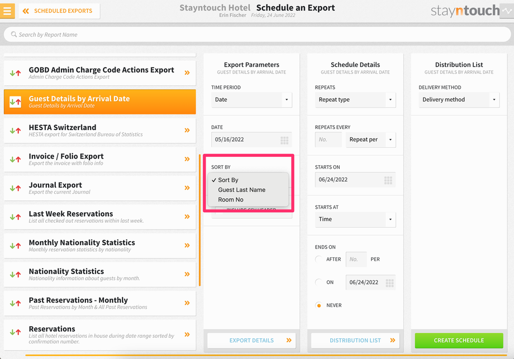The height and width of the screenshot is (359, 514).
Task: Click arrows icon for GOBD Admin export
Action: [x=16, y=73]
